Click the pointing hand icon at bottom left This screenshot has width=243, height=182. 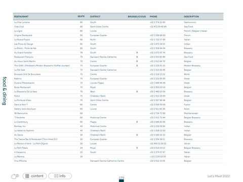[15, 176]
